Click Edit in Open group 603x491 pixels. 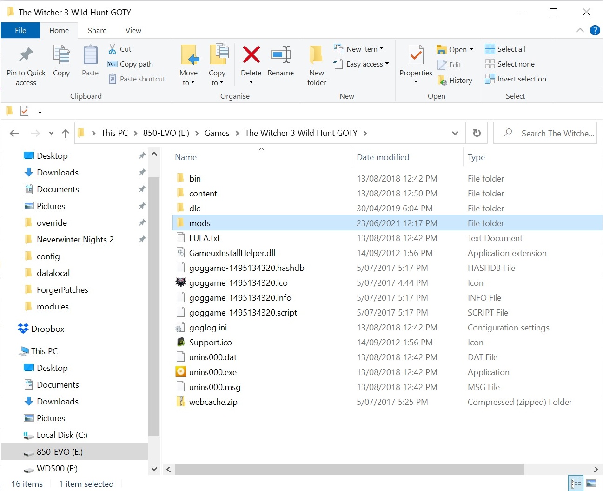pos(450,65)
